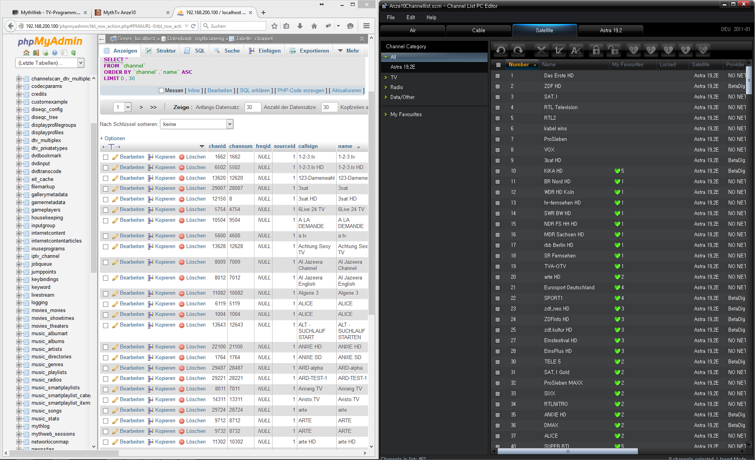Open the Firefox bookmarks list icon
The image size is (755, 460).
[286, 26]
